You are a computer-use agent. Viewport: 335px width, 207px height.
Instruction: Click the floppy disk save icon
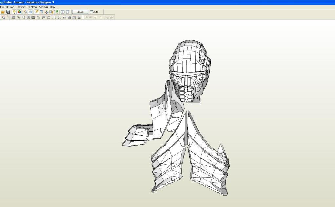(8, 12)
